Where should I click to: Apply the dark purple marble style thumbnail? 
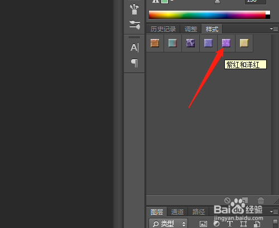190,43
